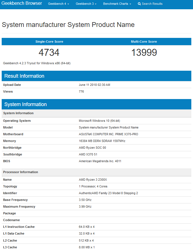This screenshot has height=250, width=193.
Task: Open the Search Results link text
Action: click(152, 4)
